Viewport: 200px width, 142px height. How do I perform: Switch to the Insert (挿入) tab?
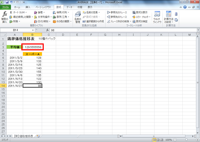[x=28, y=7]
